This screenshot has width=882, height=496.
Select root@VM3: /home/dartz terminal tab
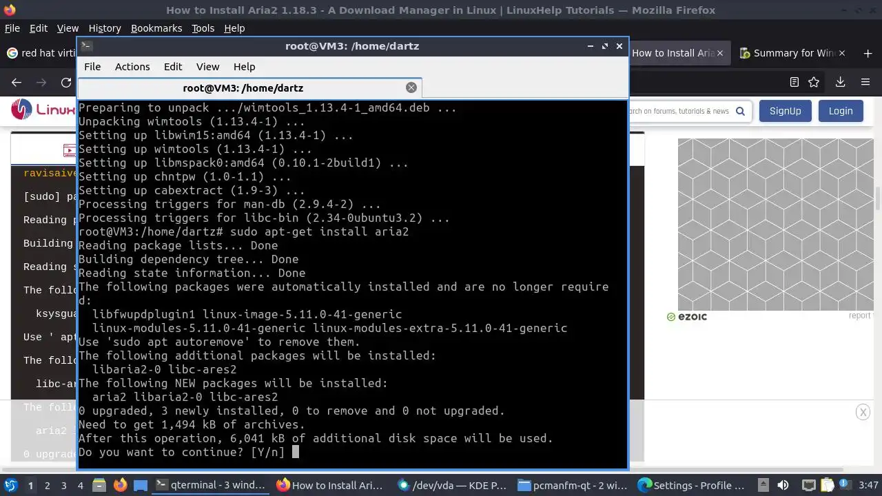[x=243, y=87]
